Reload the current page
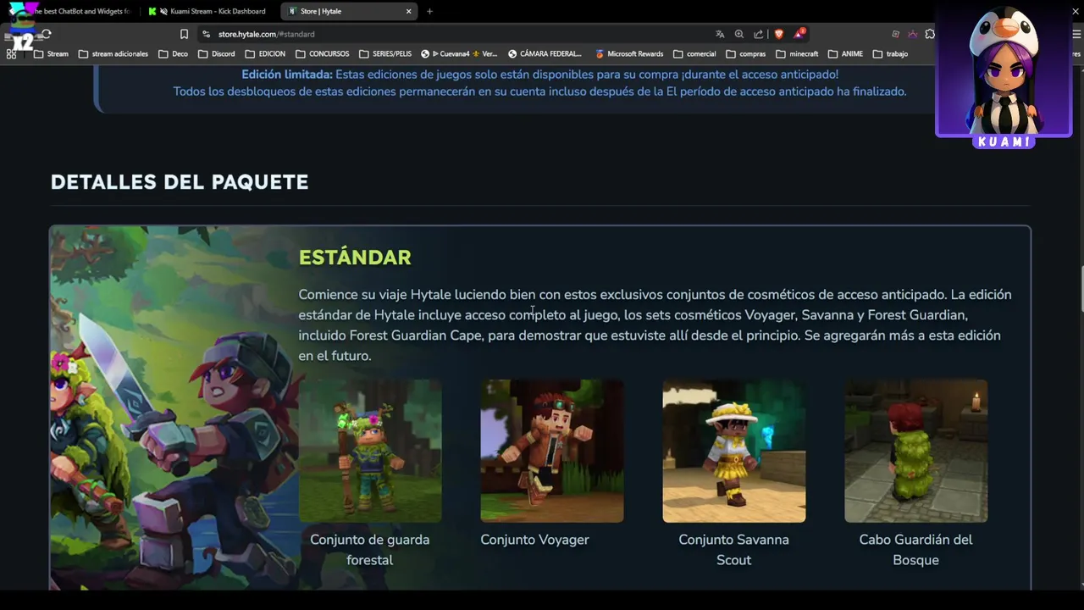1084x610 pixels. [x=47, y=34]
